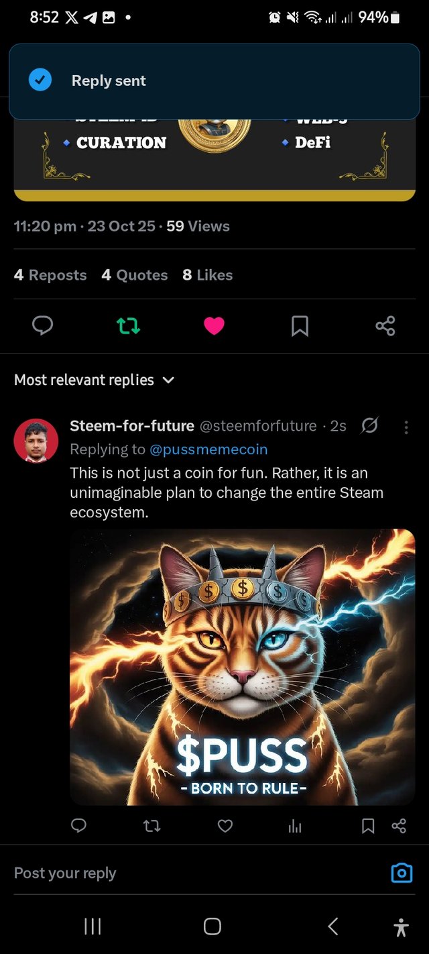Share the main post
The image size is (429, 954).
pos(385,326)
